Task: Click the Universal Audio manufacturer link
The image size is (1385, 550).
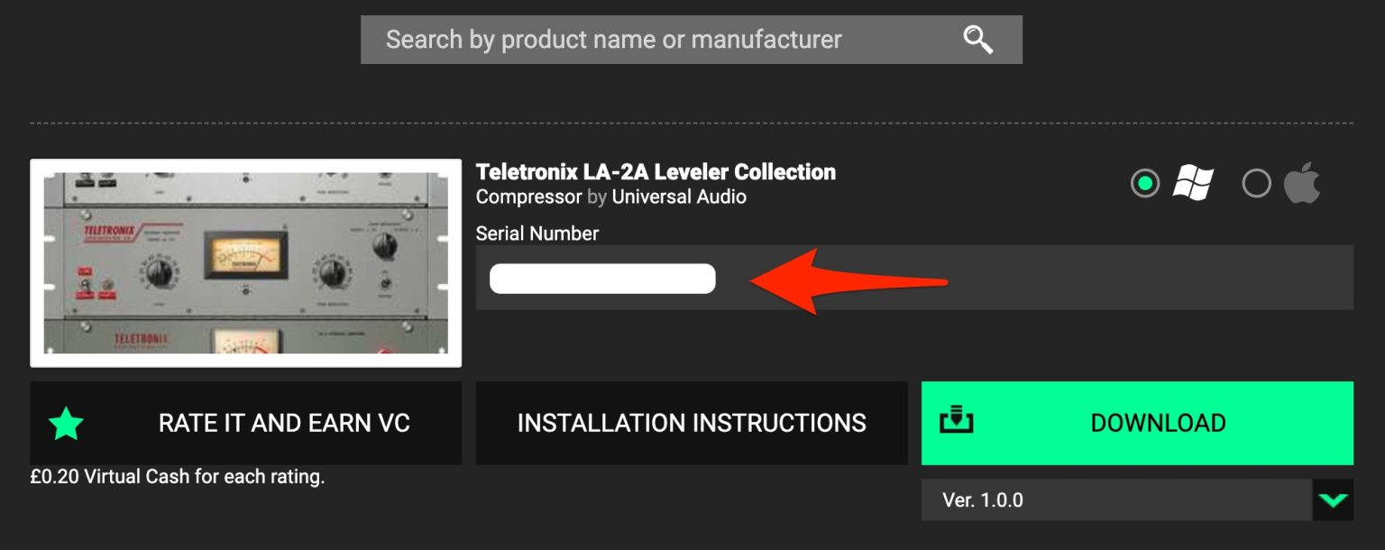Action: pos(679,197)
